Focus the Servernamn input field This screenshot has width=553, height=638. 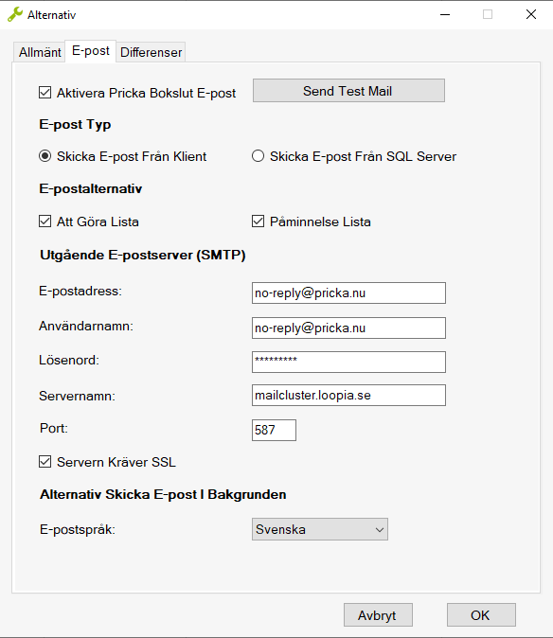coord(348,396)
